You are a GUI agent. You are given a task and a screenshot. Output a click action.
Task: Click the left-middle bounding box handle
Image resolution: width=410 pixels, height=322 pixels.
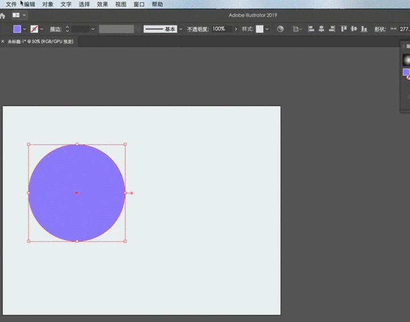tap(28, 193)
